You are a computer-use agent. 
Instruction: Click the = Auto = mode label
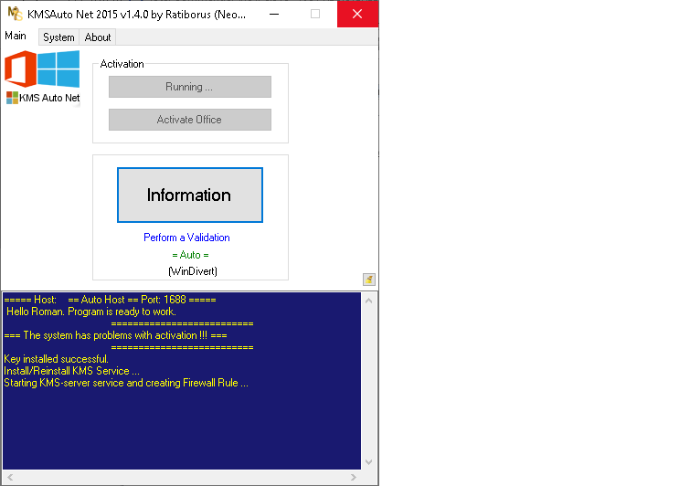point(190,255)
